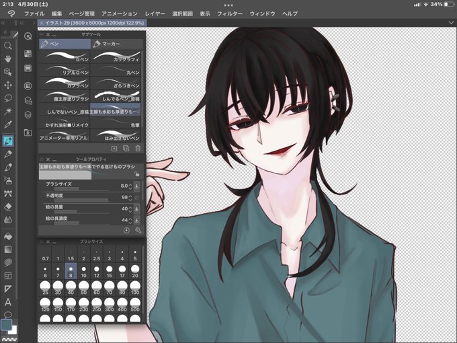Select the イラスト29 canvas tab

tap(92, 23)
